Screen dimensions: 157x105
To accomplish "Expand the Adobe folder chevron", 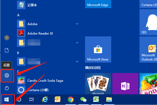I will pyautogui.click(x=77, y=24).
